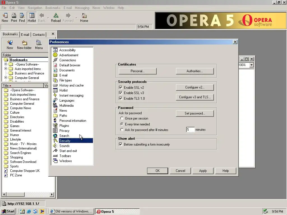Select Personal information category
Image resolution: width=287 pixels, height=215 pixels.
tap(73, 120)
